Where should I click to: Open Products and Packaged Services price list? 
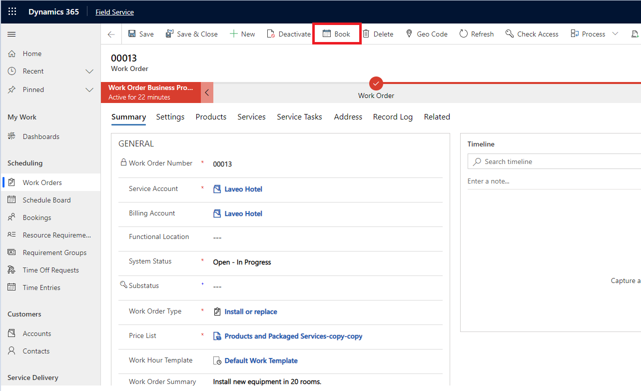293,336
